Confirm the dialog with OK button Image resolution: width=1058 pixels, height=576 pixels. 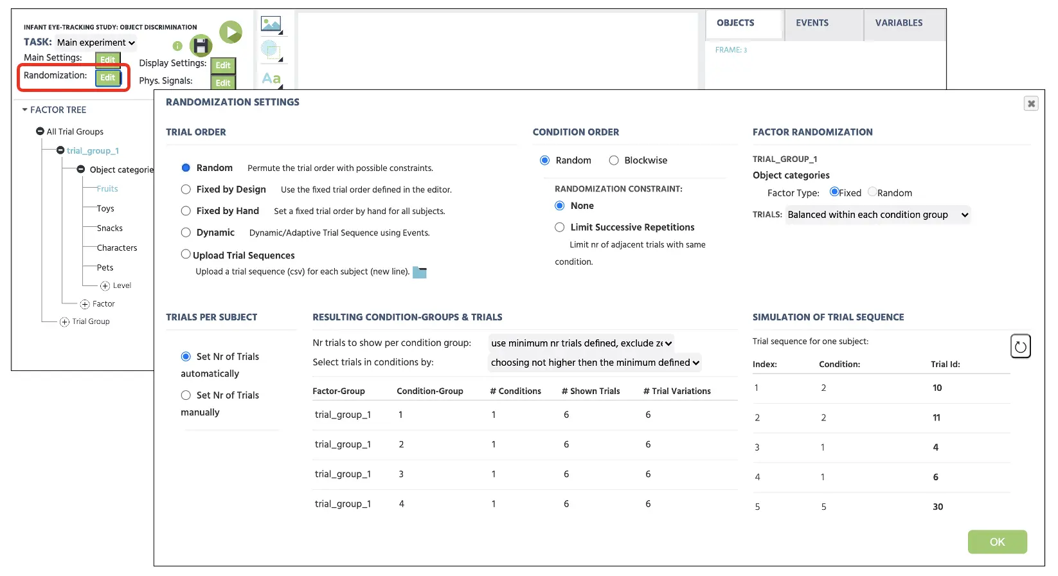997,542
